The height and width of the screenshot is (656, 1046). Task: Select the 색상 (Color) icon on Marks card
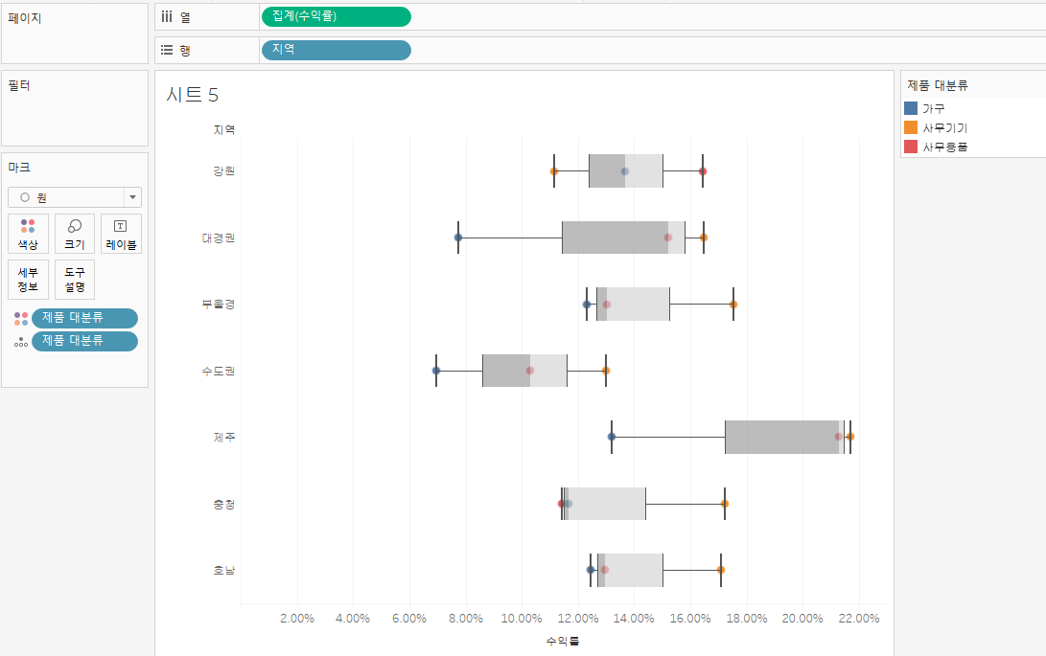pyautogui.click(x=28, y=234)
